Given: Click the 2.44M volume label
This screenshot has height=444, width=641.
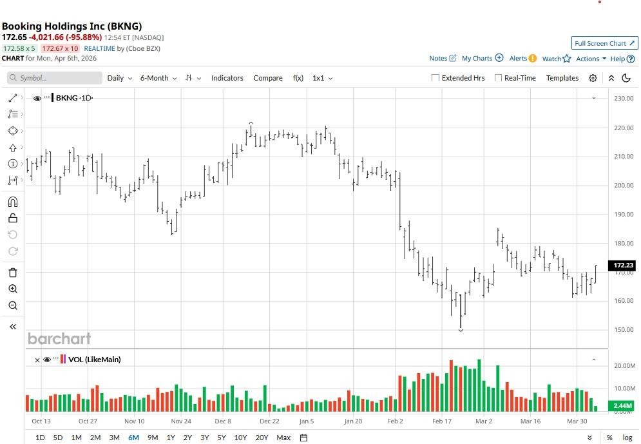Looking at the screenshot, I should click(622, 405).
